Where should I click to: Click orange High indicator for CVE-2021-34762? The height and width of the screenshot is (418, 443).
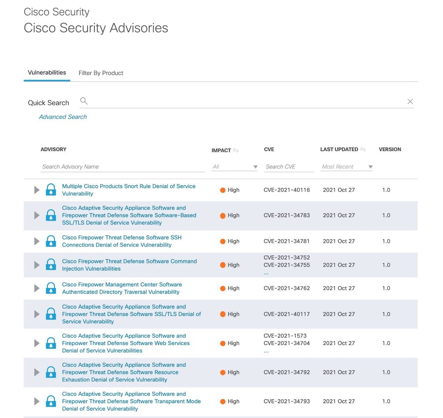pyautogui.click(x=223, y=288)
